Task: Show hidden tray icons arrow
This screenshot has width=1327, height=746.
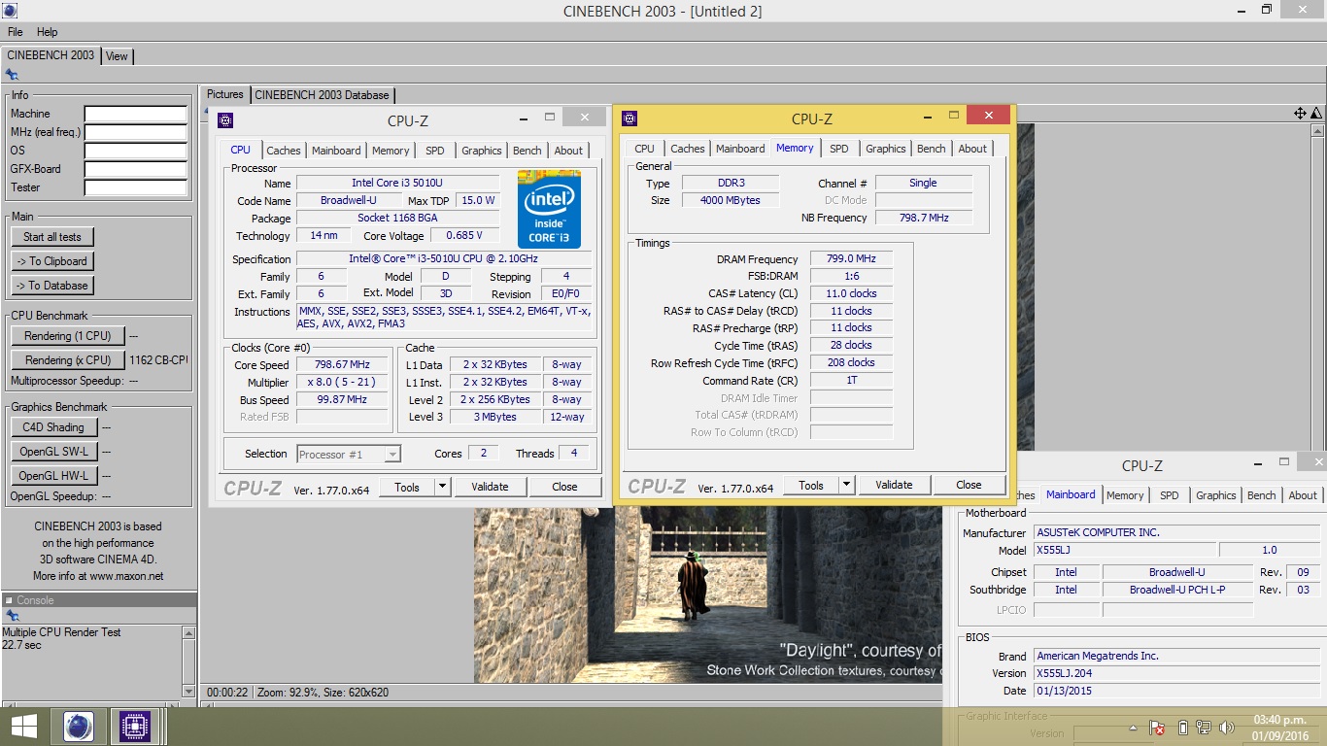Action: (1133, 728)
